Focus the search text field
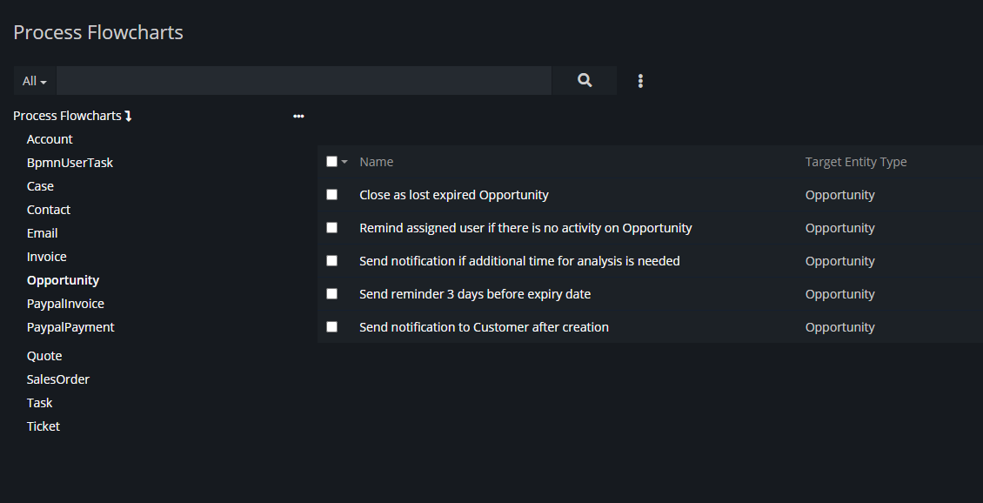Viewport: 983px width, 503px height. pyautogui.click(x=304, y=81)
